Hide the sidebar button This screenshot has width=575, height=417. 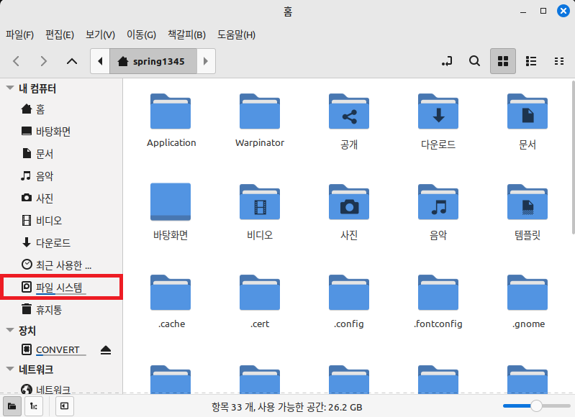pyautogui.click(x=64, y=406)
